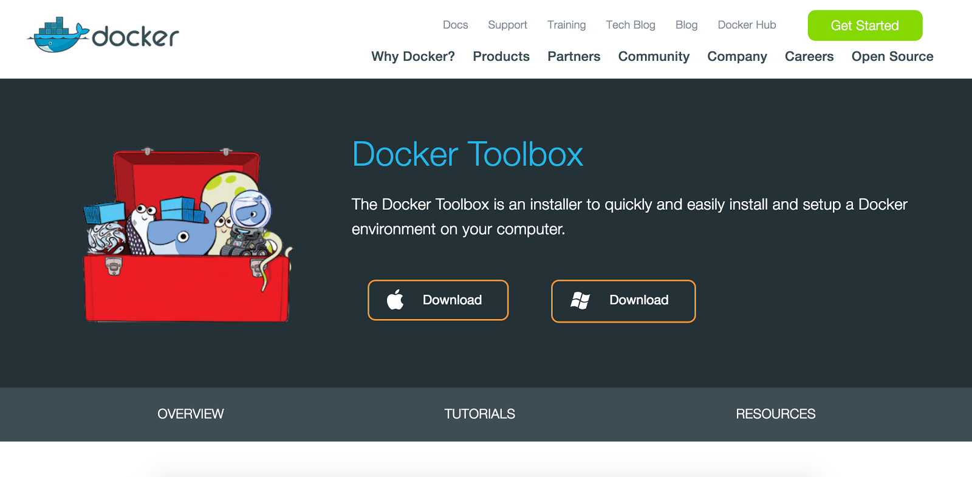
Task: Click the Windows icon in Download button
Action: click(x=580, y=300)
